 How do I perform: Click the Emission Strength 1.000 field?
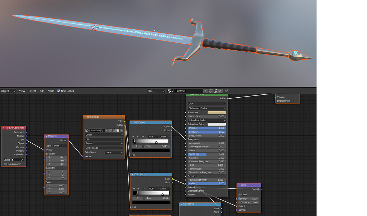tap(207, 180)
